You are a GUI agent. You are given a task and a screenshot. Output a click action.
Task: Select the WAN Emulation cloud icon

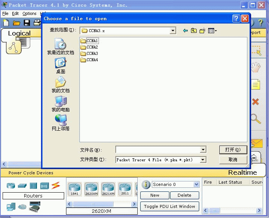(22, 207)
